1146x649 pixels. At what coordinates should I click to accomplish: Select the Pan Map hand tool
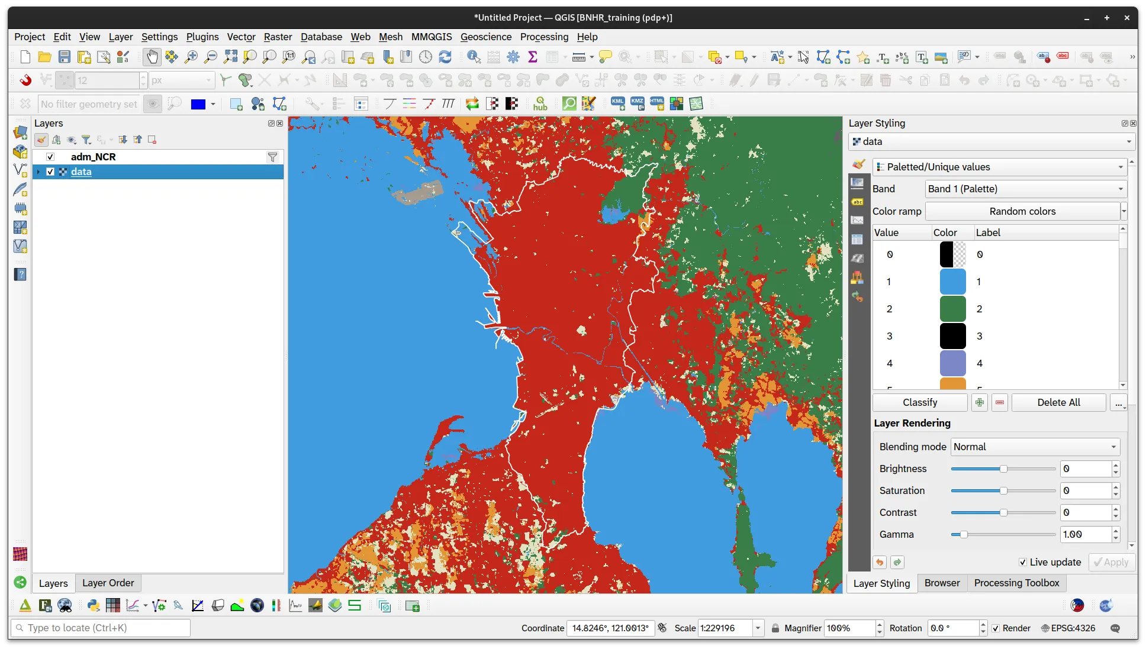click(x=152, y=57)
